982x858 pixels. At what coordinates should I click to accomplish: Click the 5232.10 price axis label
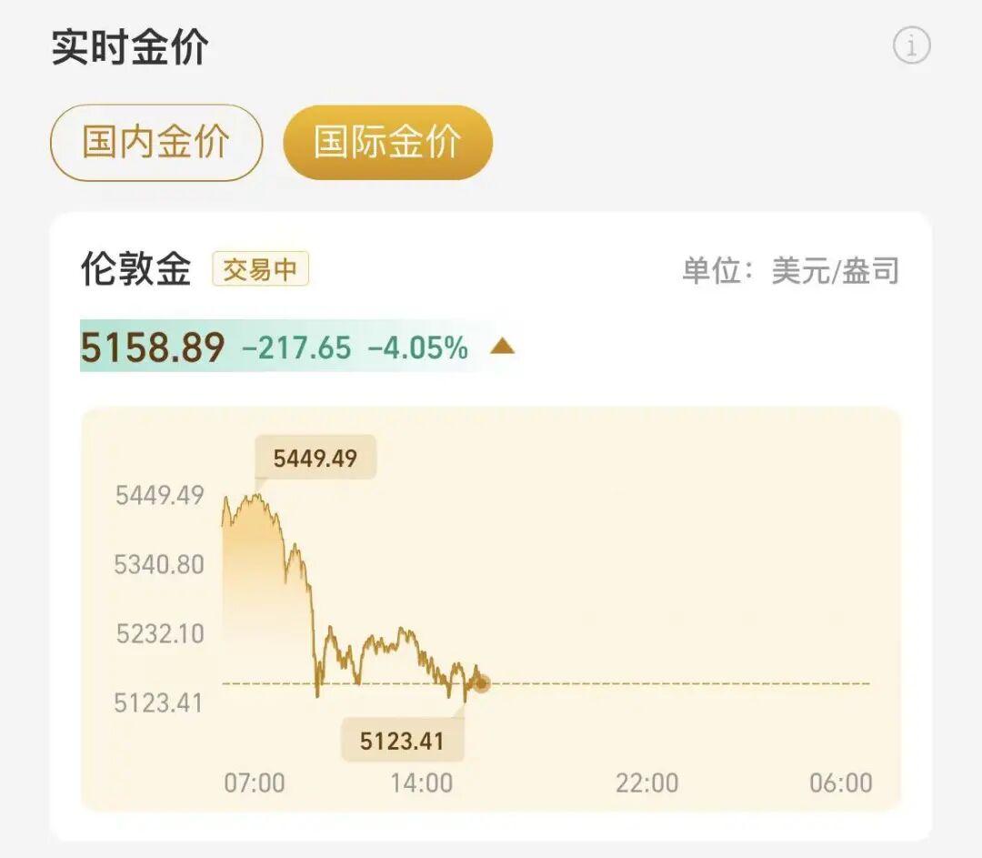tap(160, 633)
